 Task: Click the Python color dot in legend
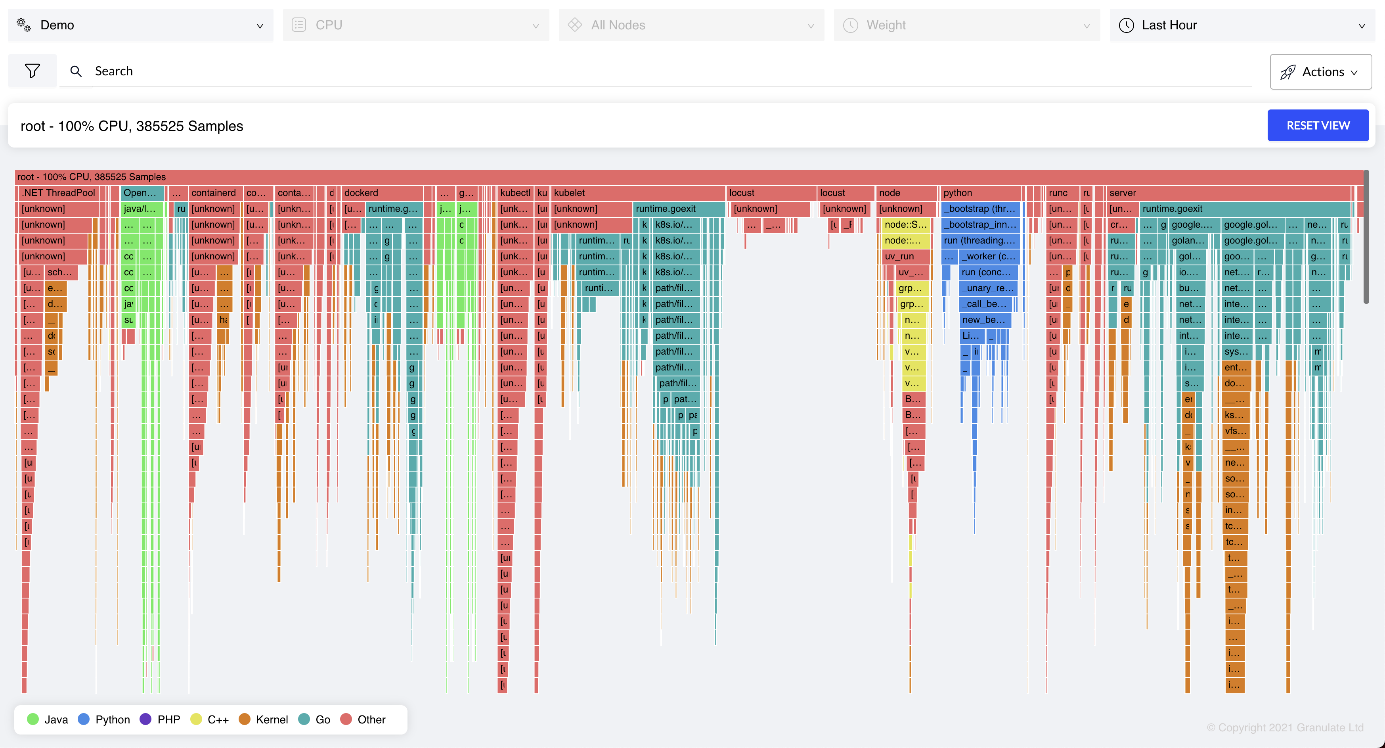[83, 719]
